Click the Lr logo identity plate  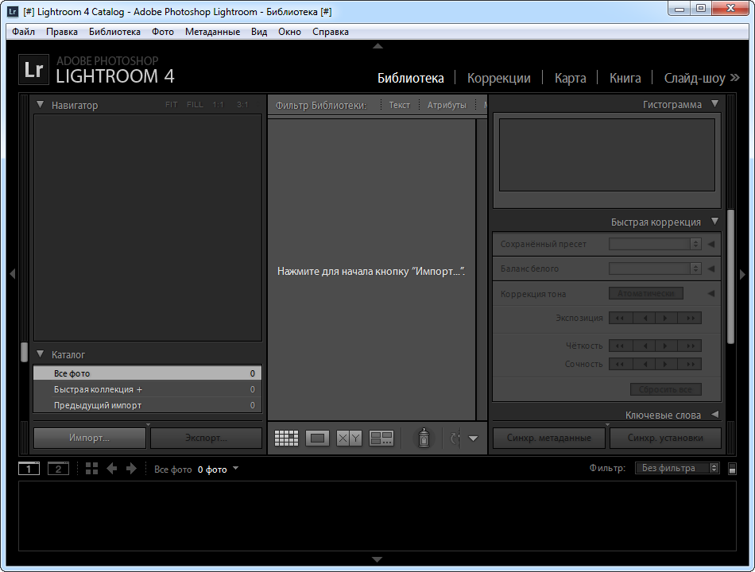(33, 69)
